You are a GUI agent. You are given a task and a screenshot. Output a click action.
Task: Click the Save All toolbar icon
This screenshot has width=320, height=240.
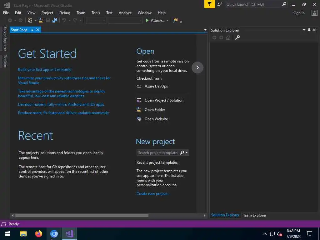[55, 20]
